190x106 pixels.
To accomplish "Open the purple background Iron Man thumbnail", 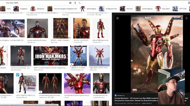I will pyautogui.click(x=77, y=83).
